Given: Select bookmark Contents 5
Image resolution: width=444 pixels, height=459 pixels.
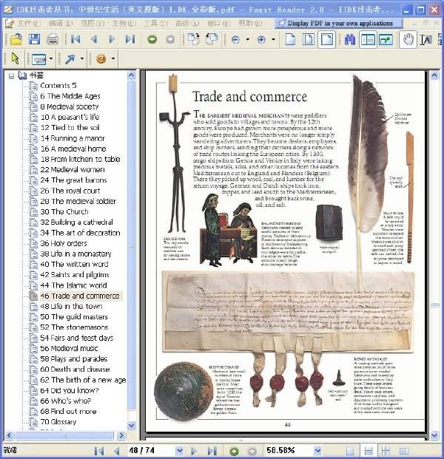Looking at the screenshot, I should click(x=58, y=86).
